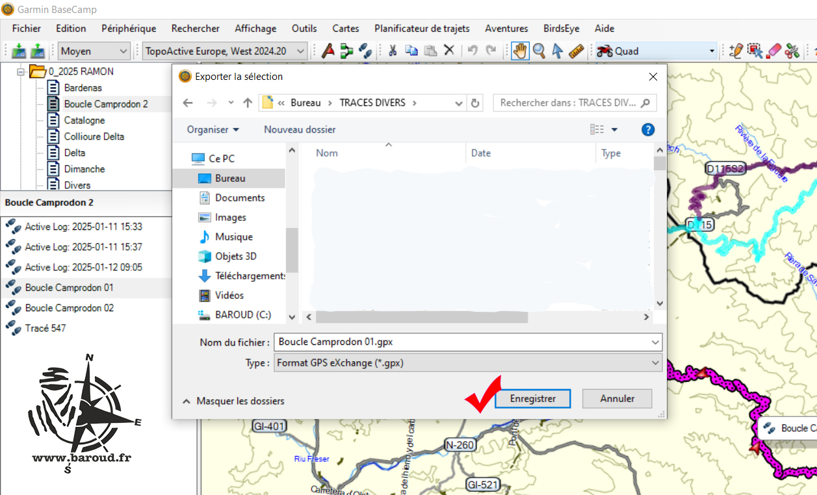This screenshot has height=495, width=817.
Task: Select Documents in dialog sidebar
Action: click(240, 197)
